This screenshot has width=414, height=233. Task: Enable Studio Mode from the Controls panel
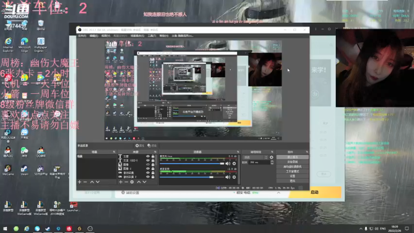(x=292, y=171)
